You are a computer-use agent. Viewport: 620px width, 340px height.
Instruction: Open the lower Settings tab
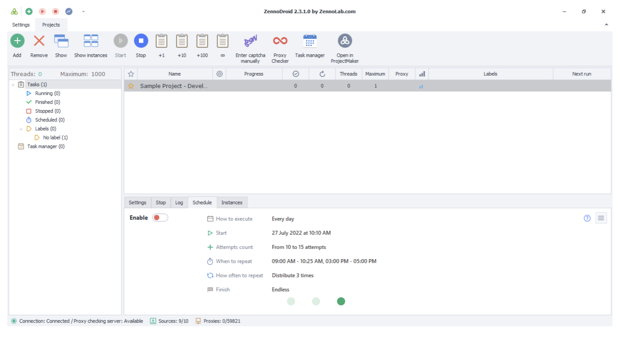click(x=138, y=203)
